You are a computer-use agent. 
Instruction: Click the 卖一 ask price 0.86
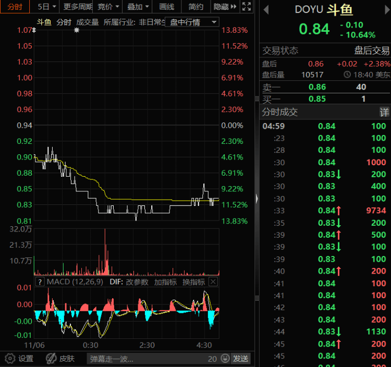[317, 87]
